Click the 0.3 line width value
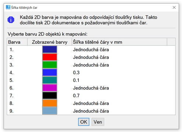This screenshot has width=182, height=132. pyautogui.click(x=76, y=73)
